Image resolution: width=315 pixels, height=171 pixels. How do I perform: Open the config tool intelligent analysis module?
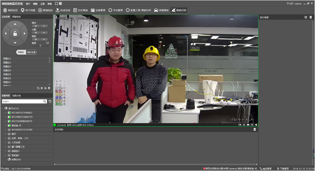139,10
